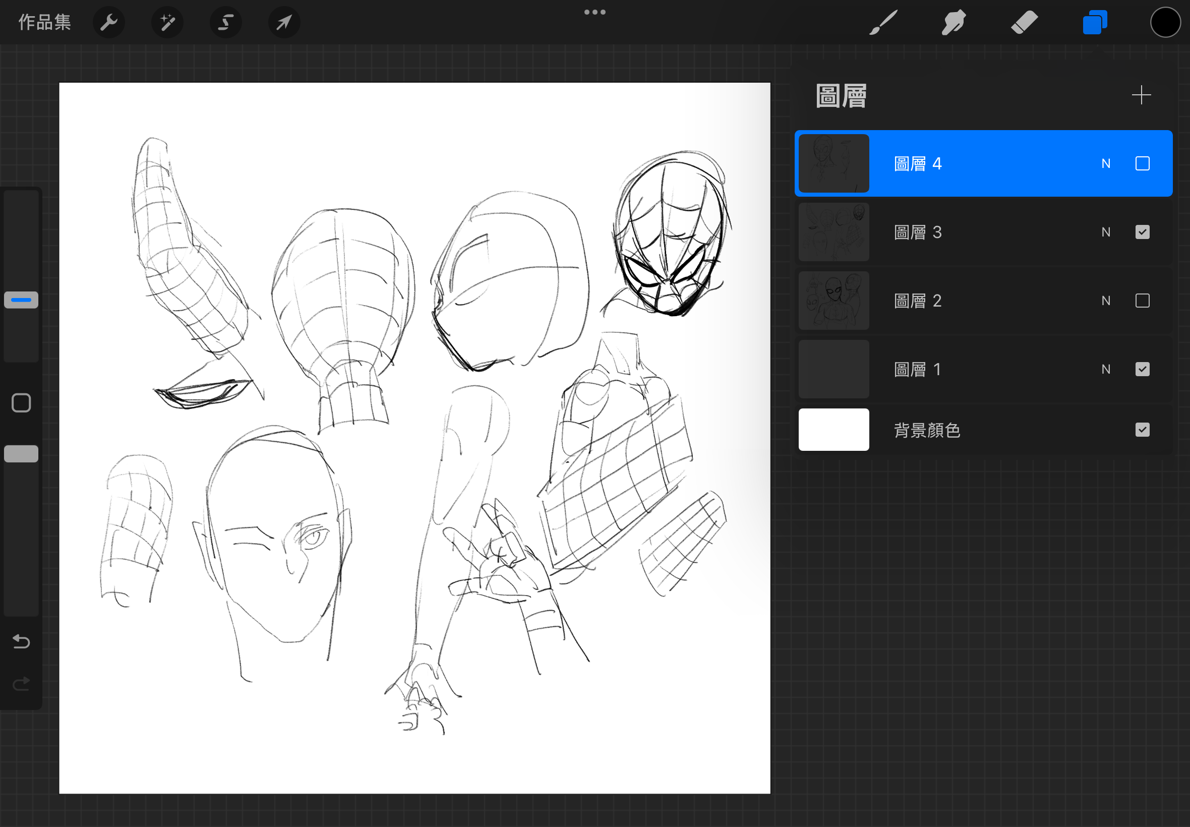Select the 圖層 3 layer name
The width and height of the screenshot is (1190, 827).
pos(918,232)
